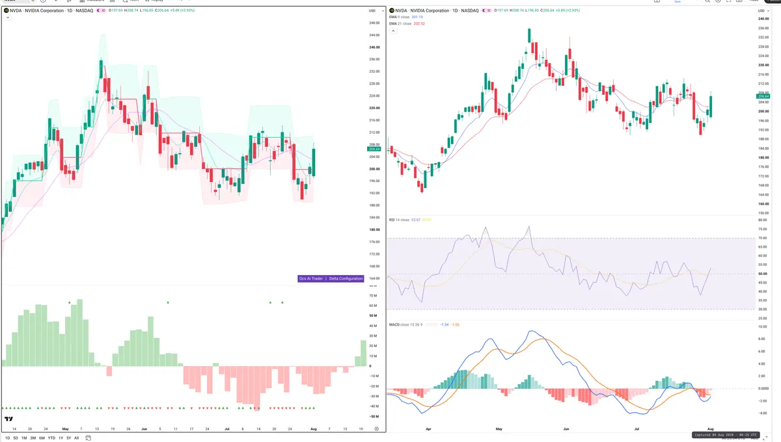Collapse the left chart's indicator legend chevron
The image size is (781, 442).
(x=8, y=18)
